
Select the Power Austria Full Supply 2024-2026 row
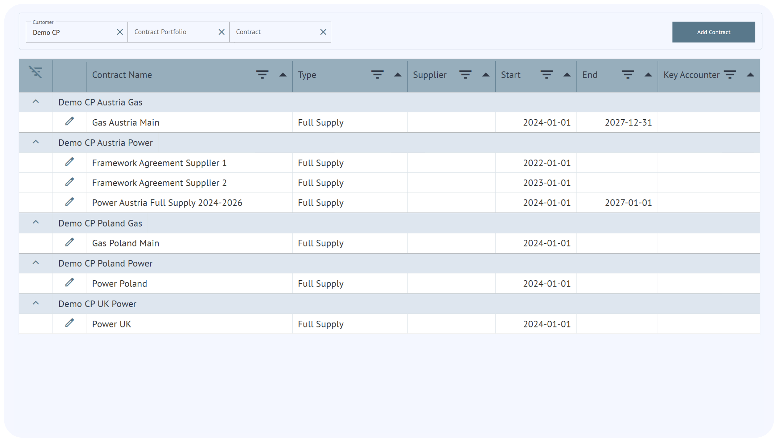click(x=167, y=203)
